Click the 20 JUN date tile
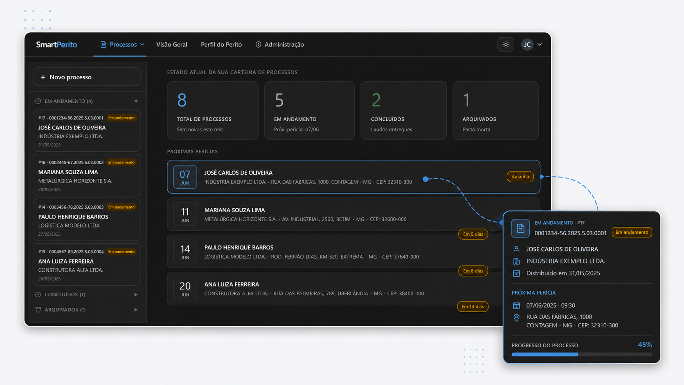Image resolution: width=684 pixels, height=385 pixels. pos(185,288)
